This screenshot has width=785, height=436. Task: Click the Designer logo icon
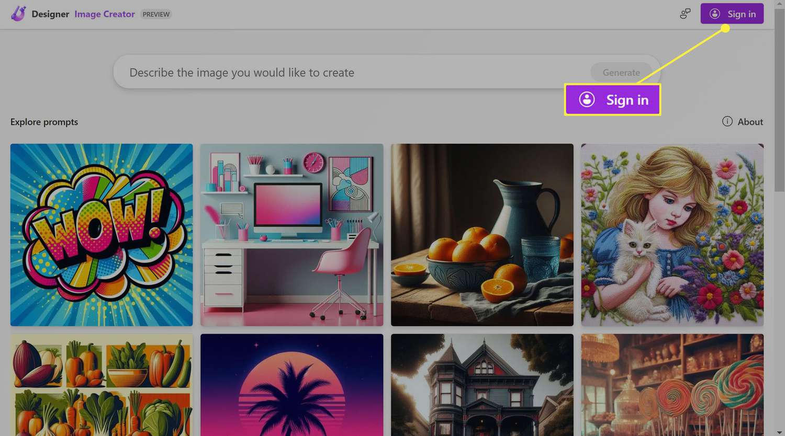point(18,14)
